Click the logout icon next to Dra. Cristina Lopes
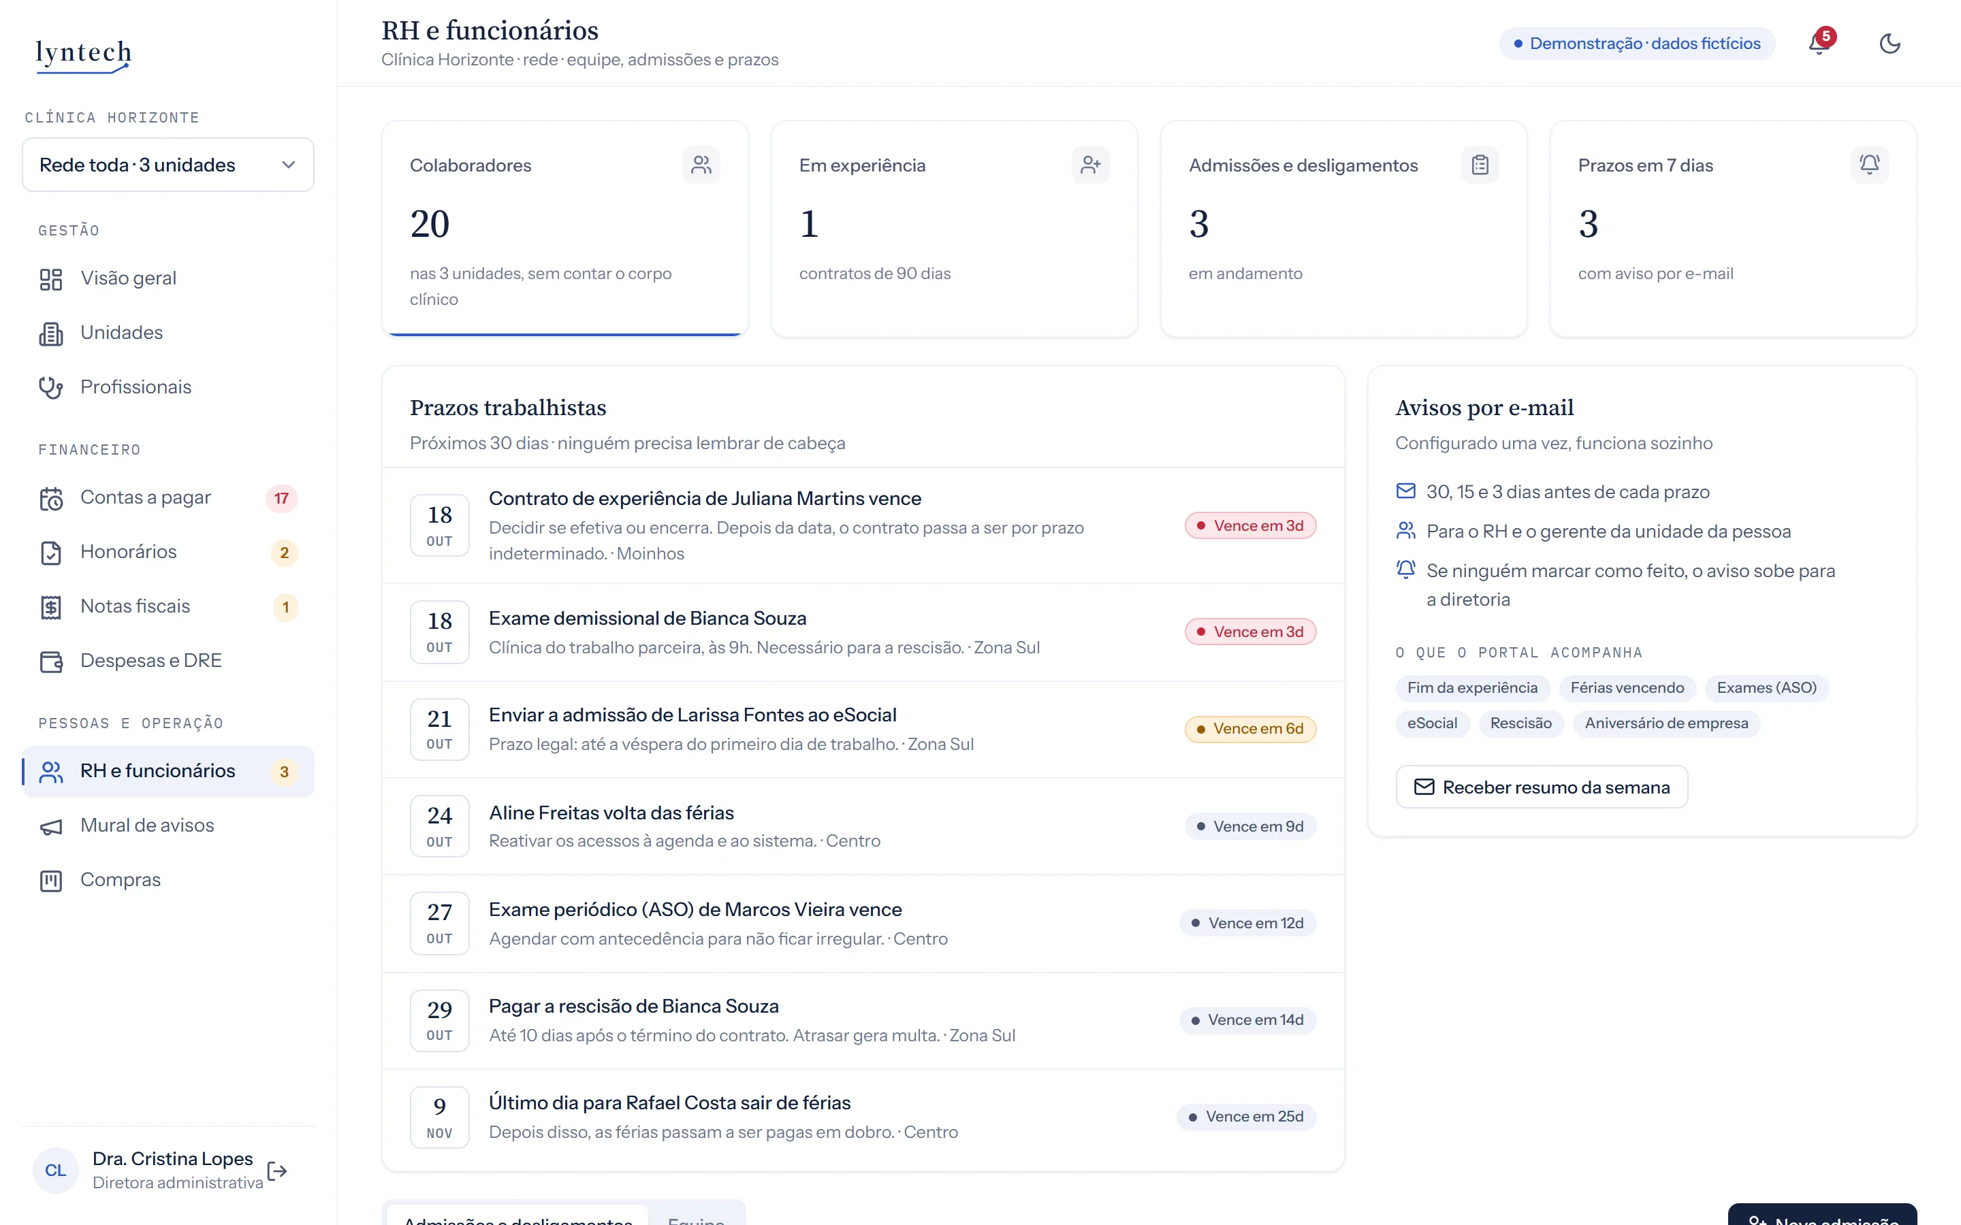This screenshot has height=1225, width=1961. [277, 1171]
